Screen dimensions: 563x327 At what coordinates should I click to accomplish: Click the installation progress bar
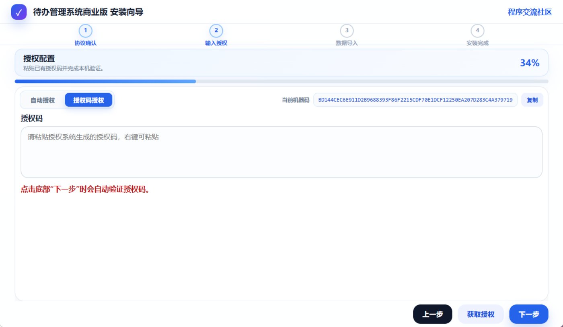[281, 81]
